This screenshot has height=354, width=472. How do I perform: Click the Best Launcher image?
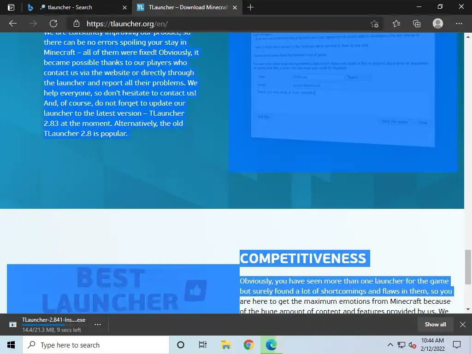(x=123, y=289)
